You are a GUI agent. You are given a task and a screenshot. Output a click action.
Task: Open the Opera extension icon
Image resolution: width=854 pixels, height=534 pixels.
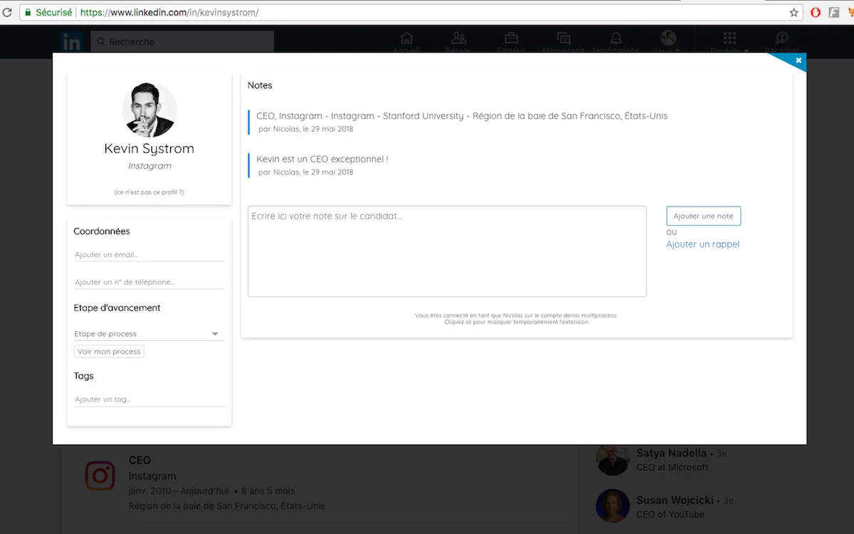816,13
